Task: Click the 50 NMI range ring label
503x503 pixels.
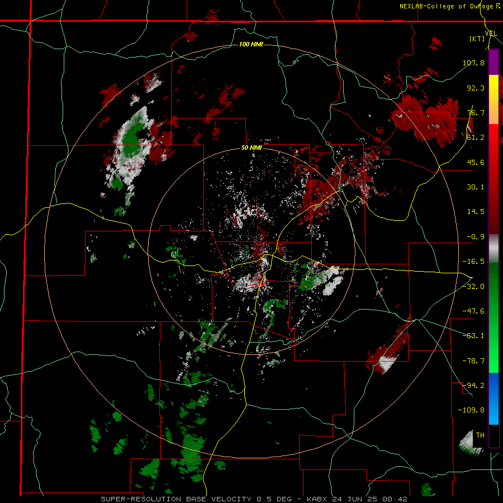Action: (x=251, y=148)
